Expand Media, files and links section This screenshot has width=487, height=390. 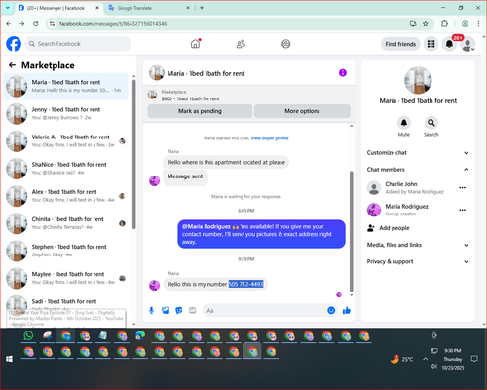coord(418,245)
